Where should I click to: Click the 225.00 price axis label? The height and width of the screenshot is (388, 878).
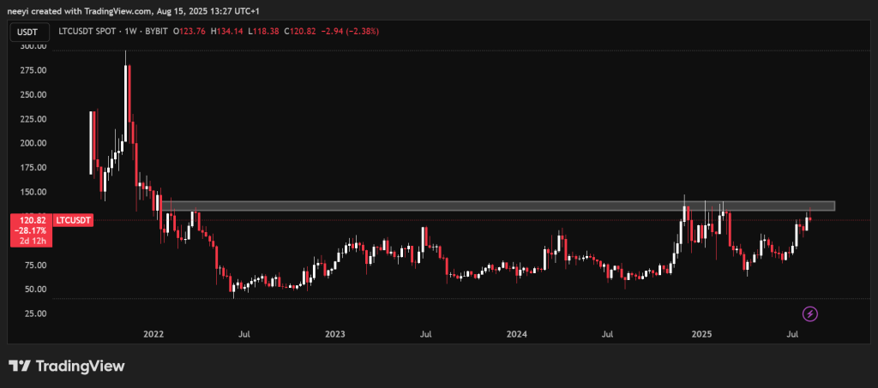click(34, 119)
